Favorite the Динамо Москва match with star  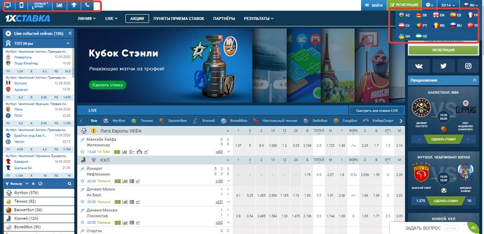[x=82, y=223]
